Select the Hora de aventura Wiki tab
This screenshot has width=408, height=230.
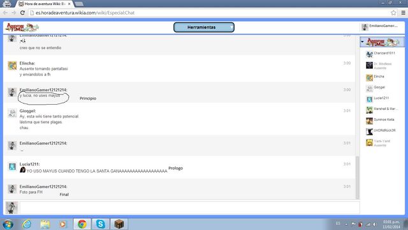pos(45,4)
